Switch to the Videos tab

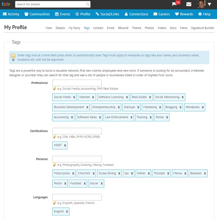pyautogui.click(x=162, y=28)
